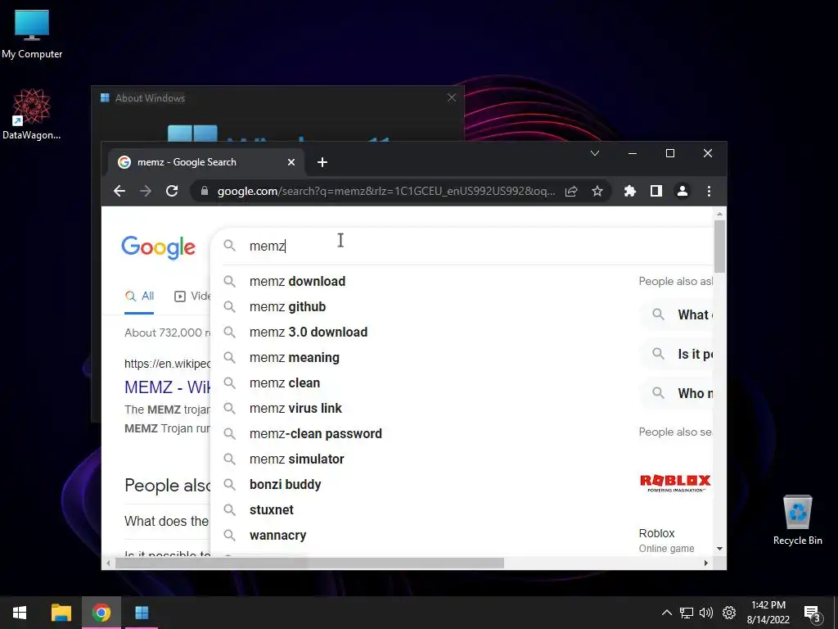Viewport: 838px width, 629px height.
Task: Click the 'Who' related question chip
Action: click(677, 393)
